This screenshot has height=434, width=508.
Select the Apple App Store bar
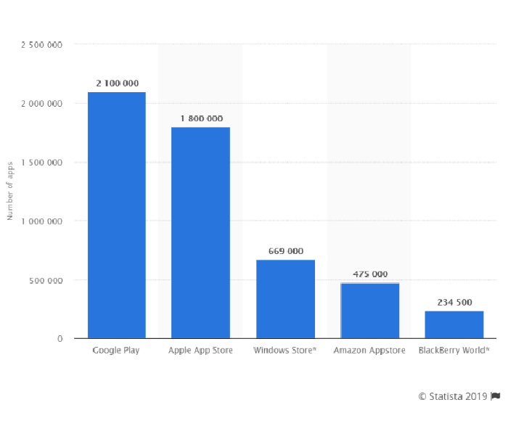(x=200, y=232)
